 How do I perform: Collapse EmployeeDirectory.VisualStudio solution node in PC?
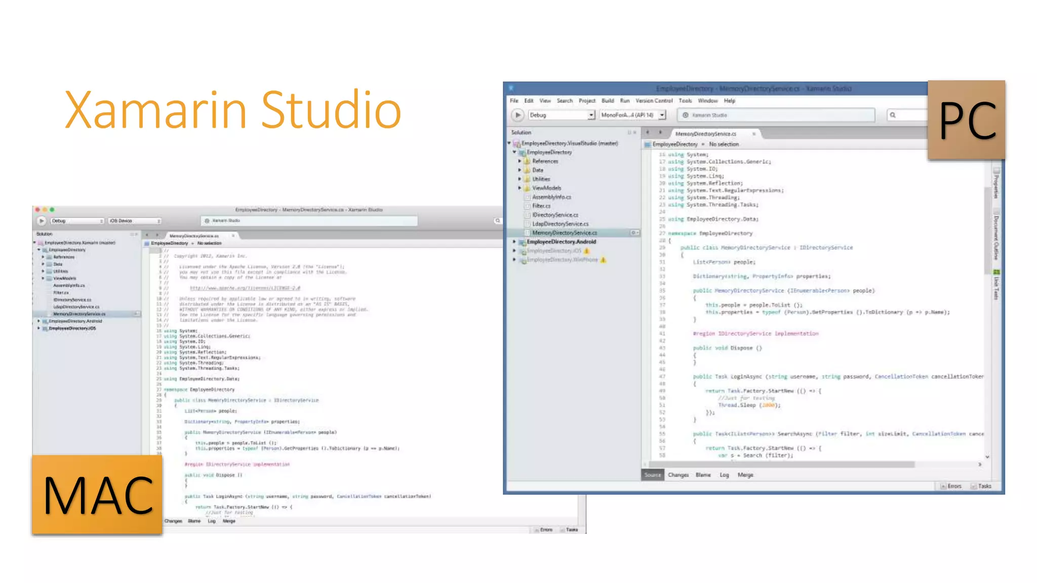pos(509,144)
